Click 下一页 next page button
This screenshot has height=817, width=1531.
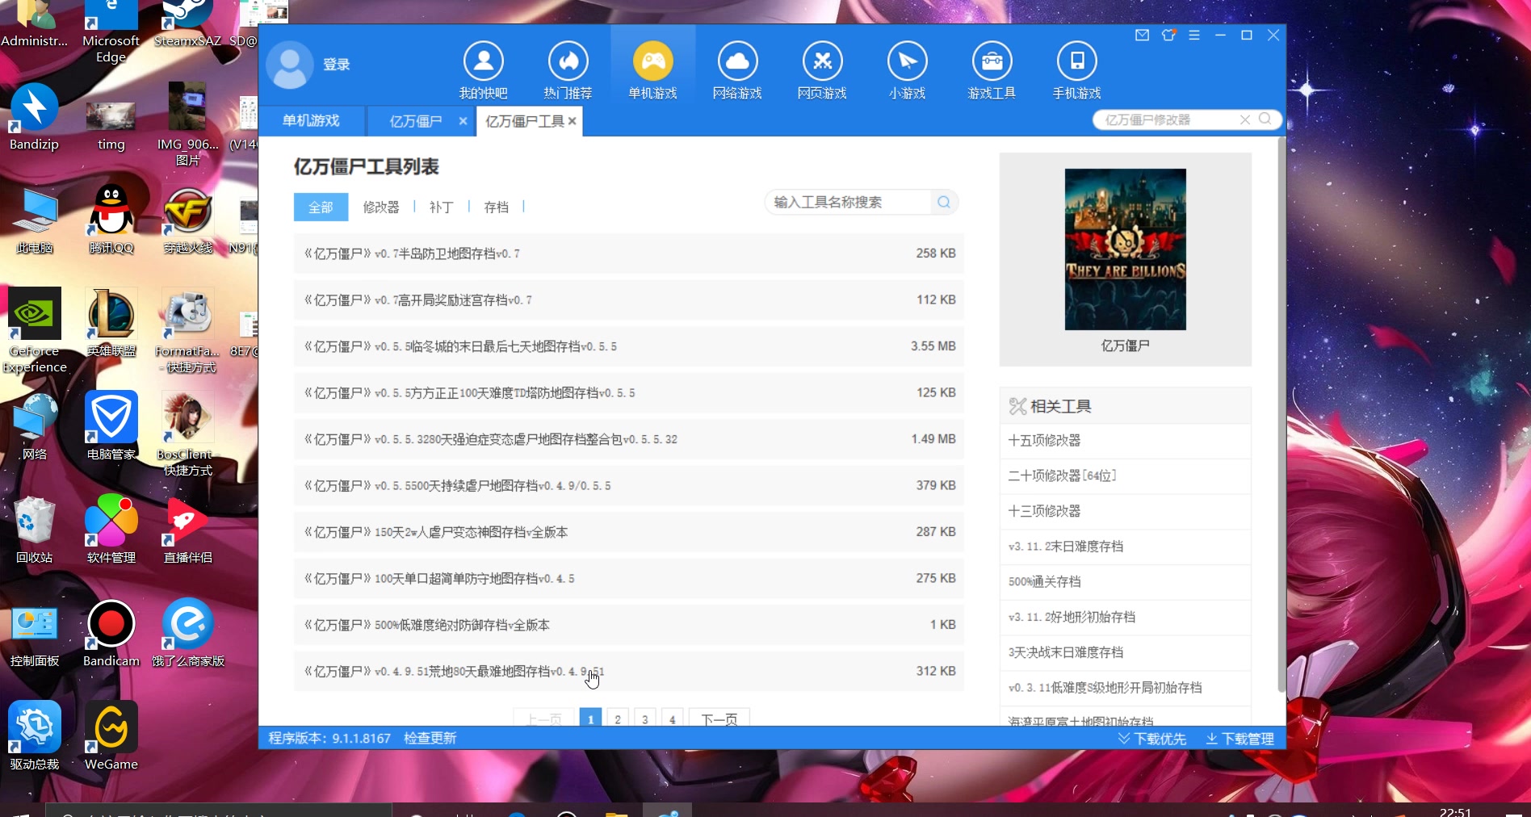click(719, 718)
